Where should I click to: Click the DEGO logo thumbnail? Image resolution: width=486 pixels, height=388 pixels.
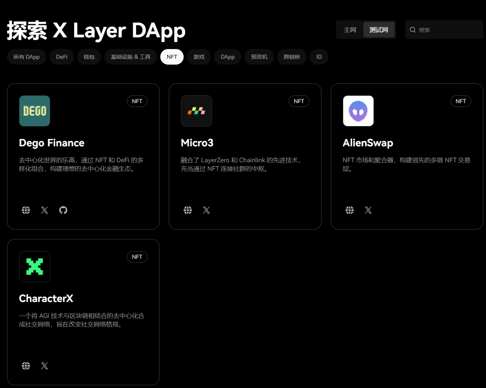pyautogui.click(x=35, y=111)
